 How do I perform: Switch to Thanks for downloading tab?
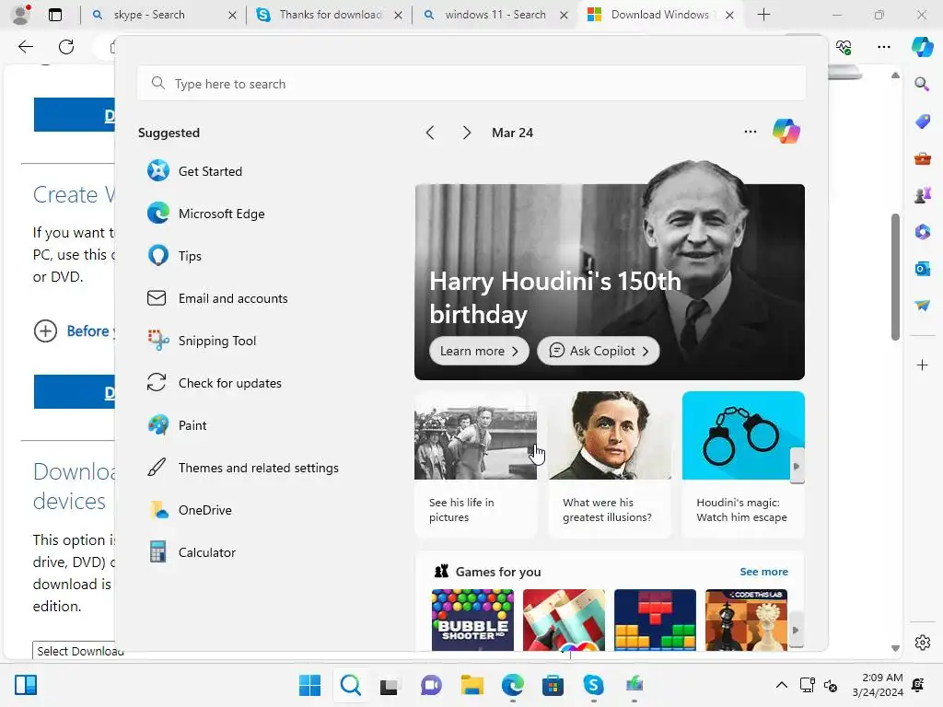328,15
